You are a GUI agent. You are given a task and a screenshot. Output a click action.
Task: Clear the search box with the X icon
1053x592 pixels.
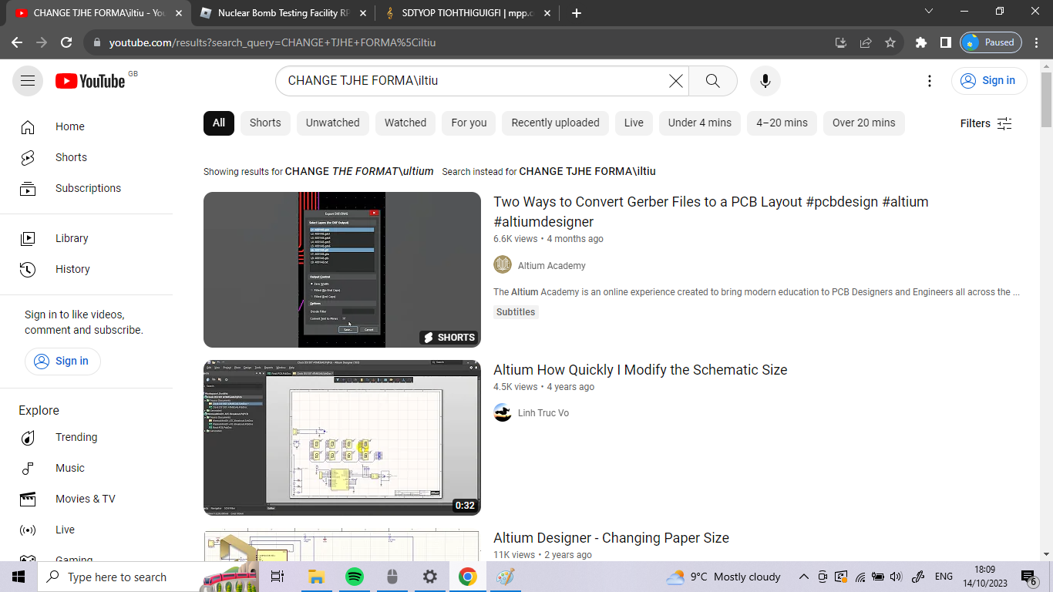(676, 81)
